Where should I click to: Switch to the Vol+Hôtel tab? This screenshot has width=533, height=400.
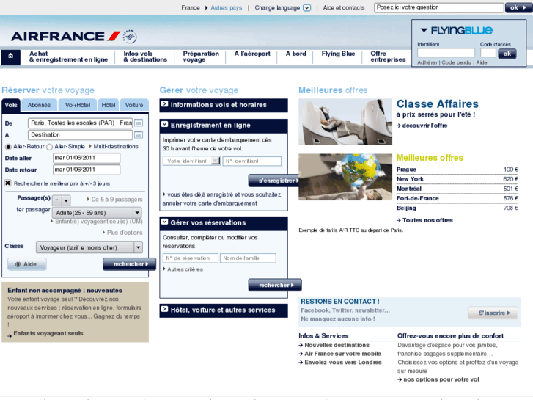(78, 105)
